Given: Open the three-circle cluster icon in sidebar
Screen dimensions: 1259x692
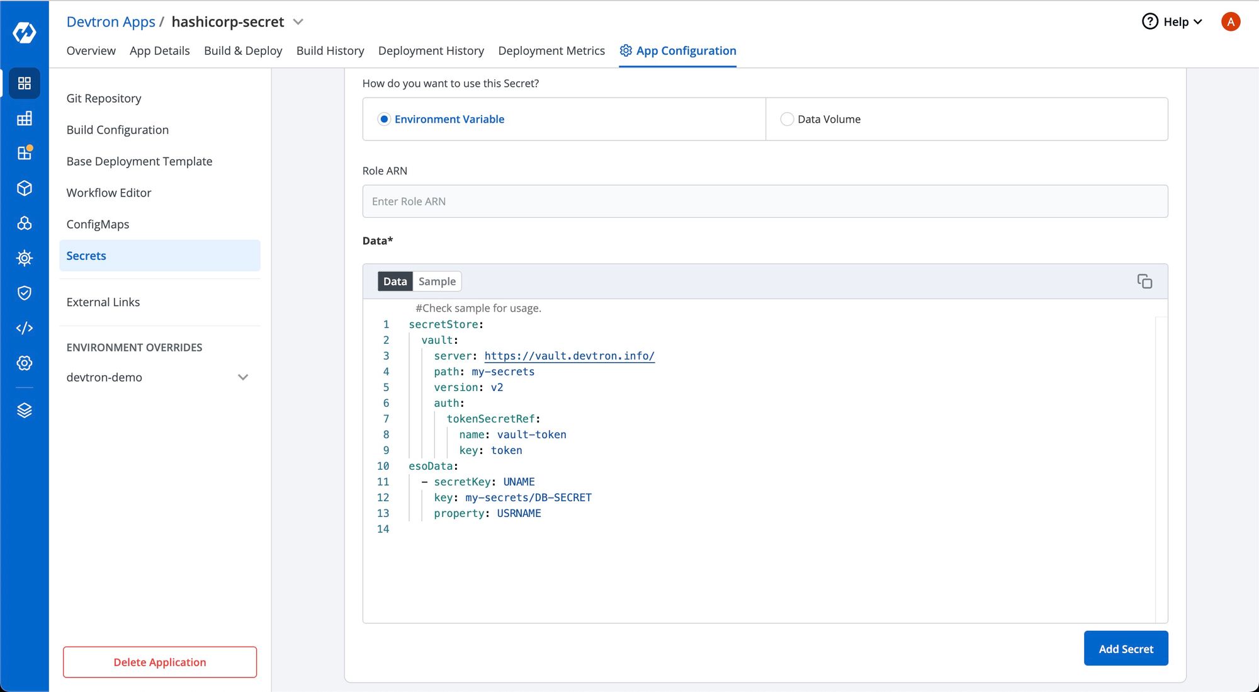Looking at the screenshot, I should [25, 223].
